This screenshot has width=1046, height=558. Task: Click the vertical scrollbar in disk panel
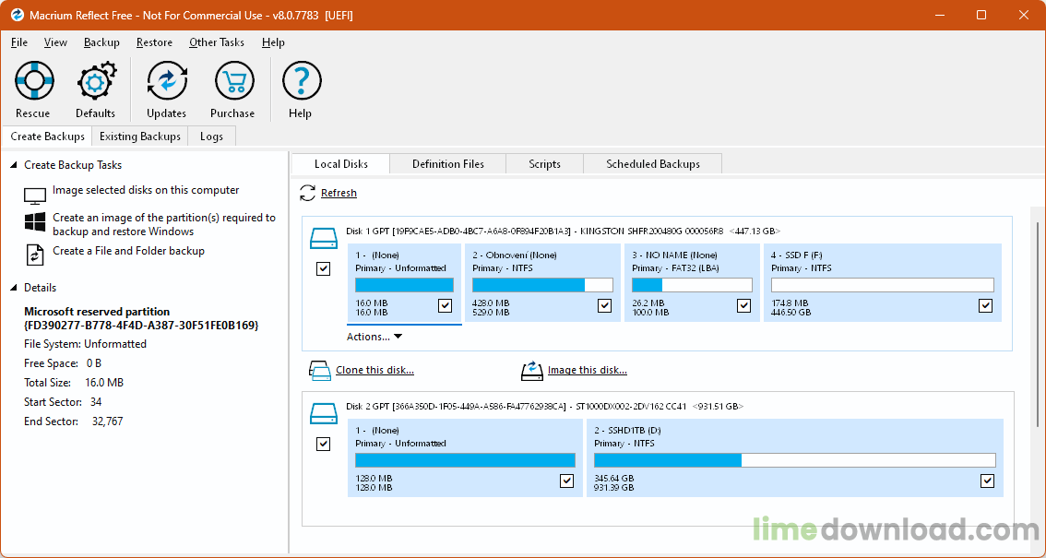pos(1038,324)
